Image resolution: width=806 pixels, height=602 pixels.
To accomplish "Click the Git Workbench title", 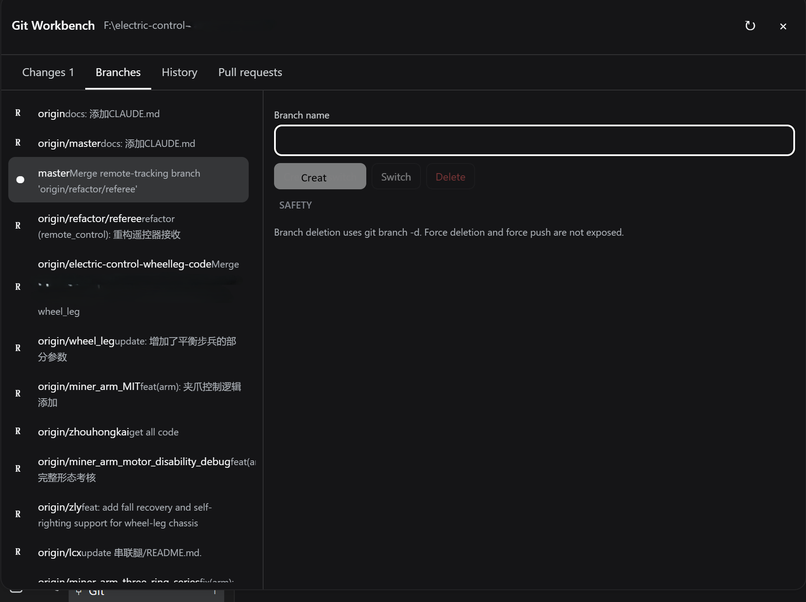I will coord(53,25).
